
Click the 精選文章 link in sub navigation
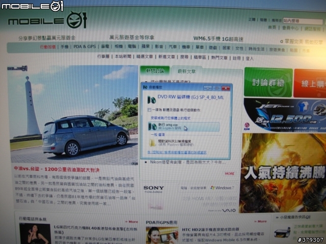[x=145, y=56]
